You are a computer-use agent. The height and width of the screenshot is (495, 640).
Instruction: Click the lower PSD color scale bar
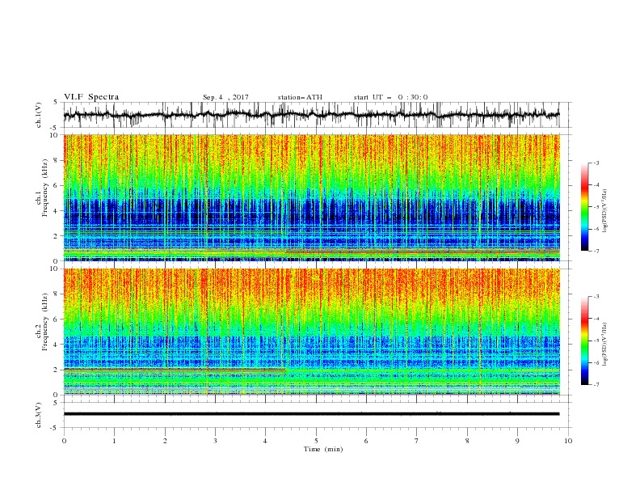point(584,341)
